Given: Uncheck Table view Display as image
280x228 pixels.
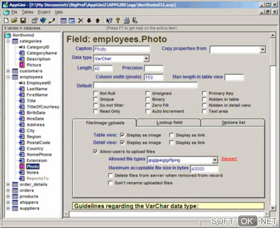Looking at the screenshot, I should [122, 135].
